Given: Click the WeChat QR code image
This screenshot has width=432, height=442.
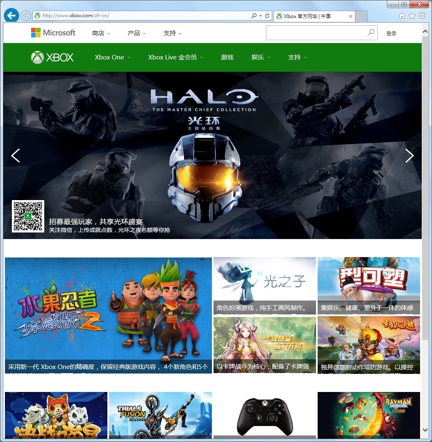Looking at the screenshot, I should tap(28, 216).
